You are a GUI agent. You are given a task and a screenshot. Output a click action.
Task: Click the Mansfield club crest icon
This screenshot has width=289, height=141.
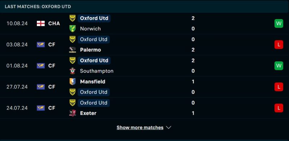coord(73,81)
